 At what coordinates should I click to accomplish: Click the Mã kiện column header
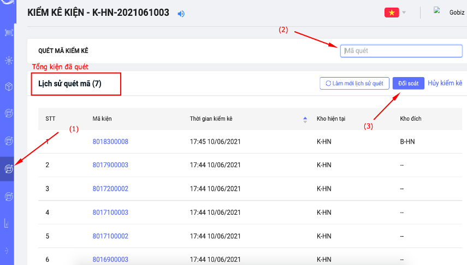pos(103,119)
